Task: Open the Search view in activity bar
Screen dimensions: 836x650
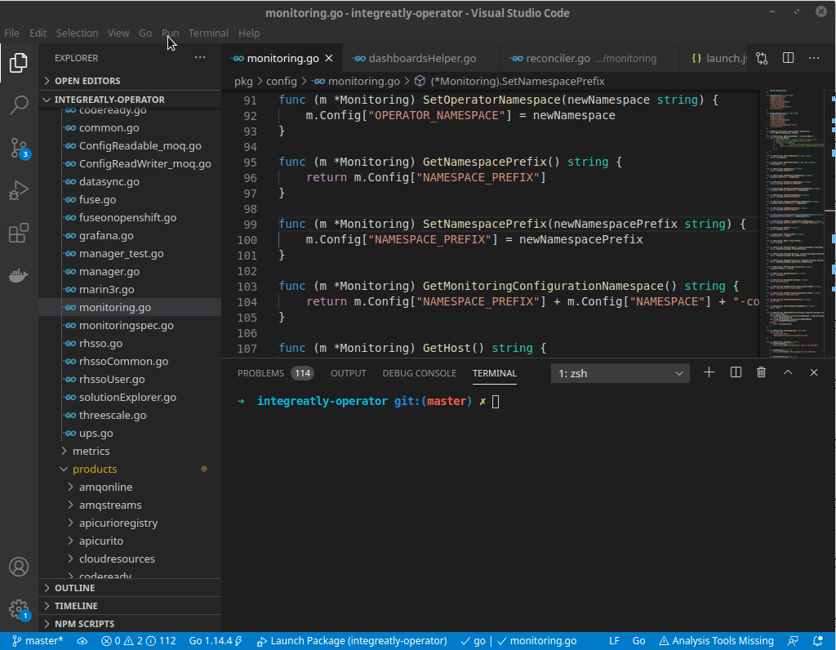Action: [19, 105]
